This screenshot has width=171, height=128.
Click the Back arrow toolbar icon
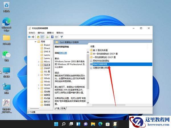[x=29, y=37]
